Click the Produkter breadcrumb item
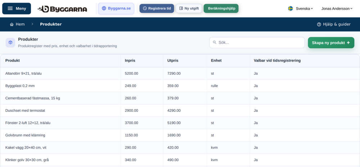The height and width of the screenshot is (167, 360). (51, 24)
